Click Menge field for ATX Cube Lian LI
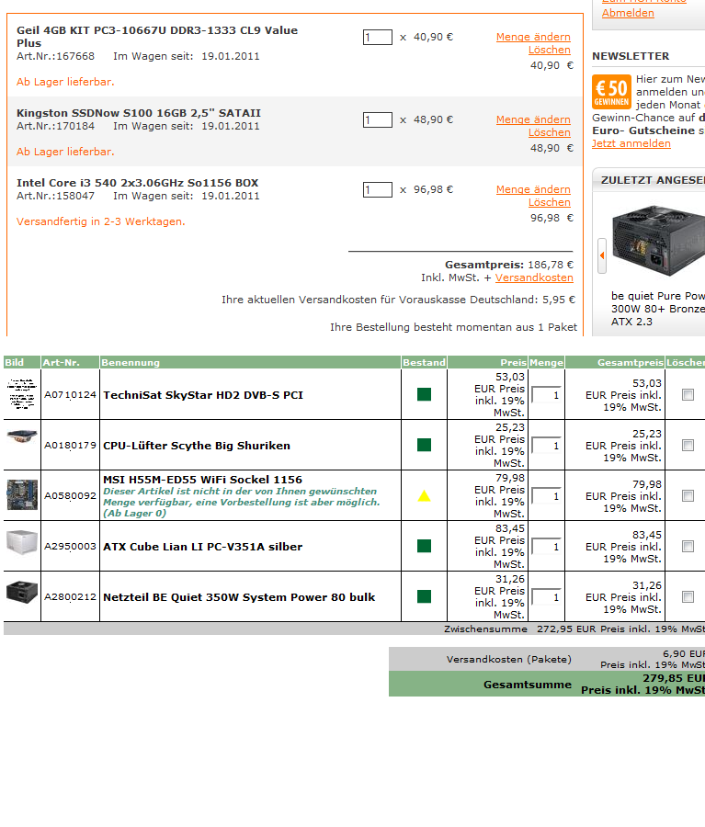 (x=546, y=547)
